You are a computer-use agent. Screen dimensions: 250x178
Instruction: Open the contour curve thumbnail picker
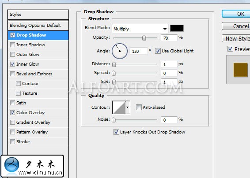tap(119, 108)
